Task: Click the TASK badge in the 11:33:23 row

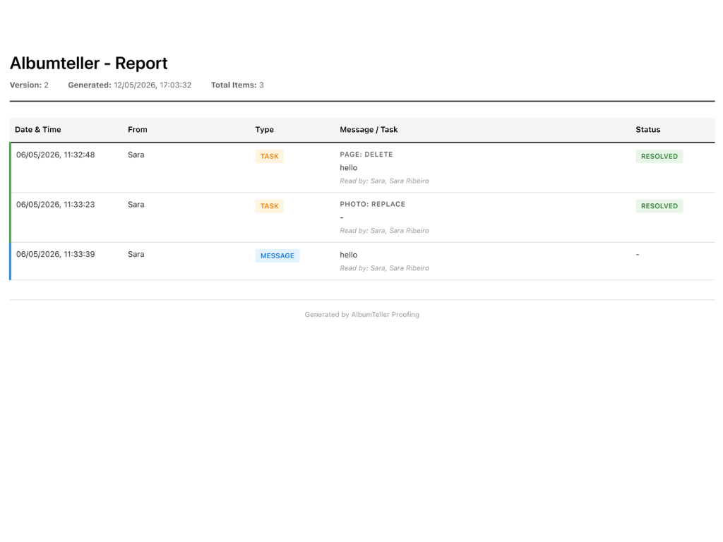Action: click(x=269, y=206)
